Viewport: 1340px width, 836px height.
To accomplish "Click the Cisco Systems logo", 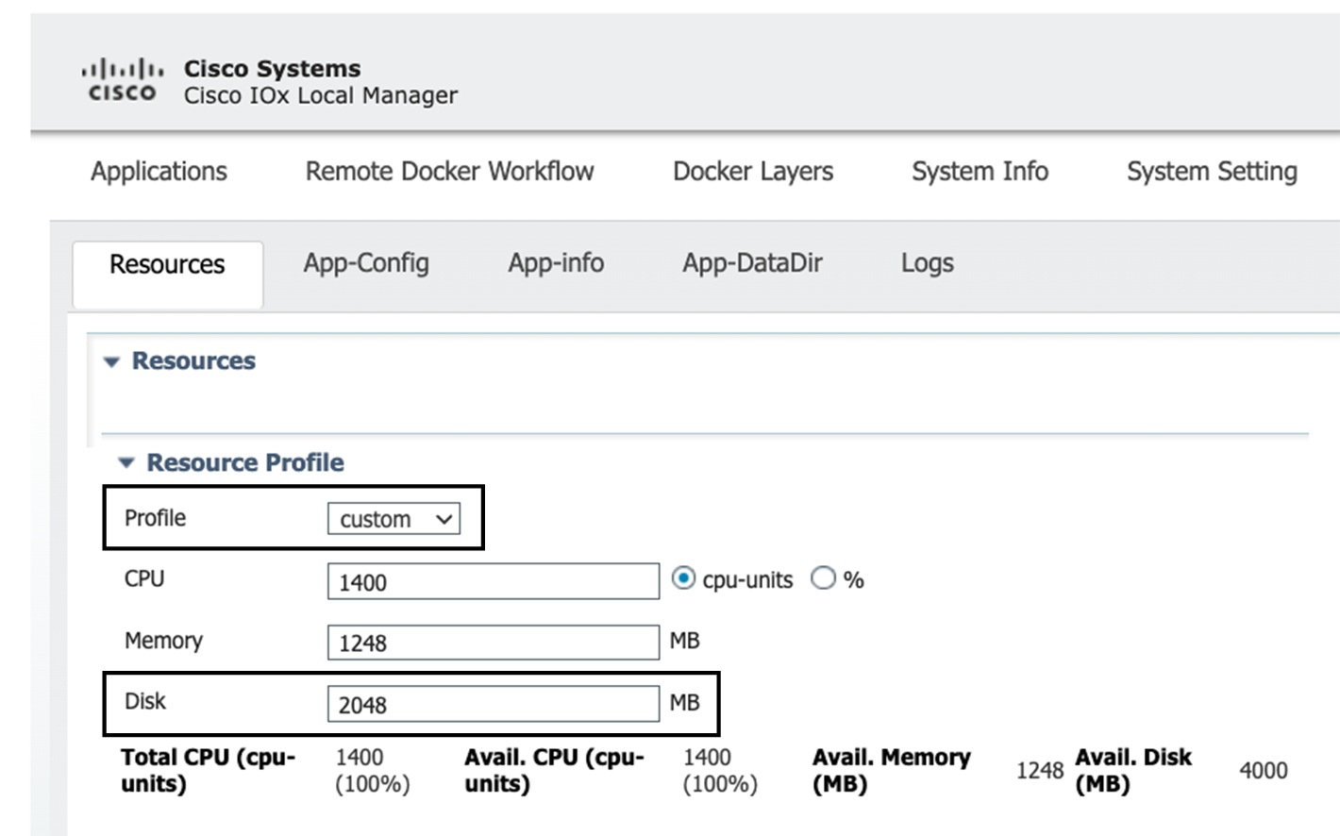I will pyautogui.click(x=122, y=80).
